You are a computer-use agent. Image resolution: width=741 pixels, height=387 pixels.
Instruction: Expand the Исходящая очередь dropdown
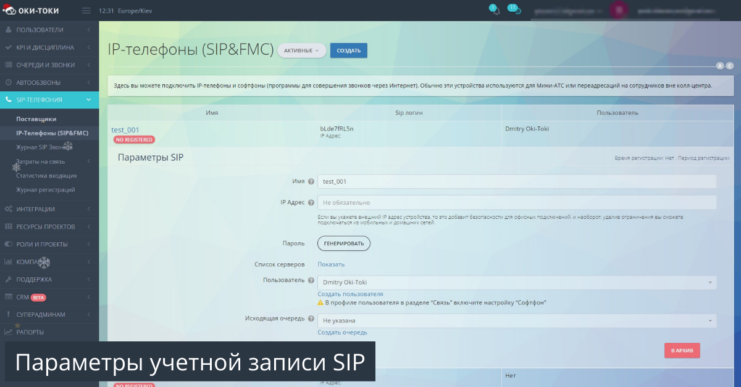coord(516,320)
